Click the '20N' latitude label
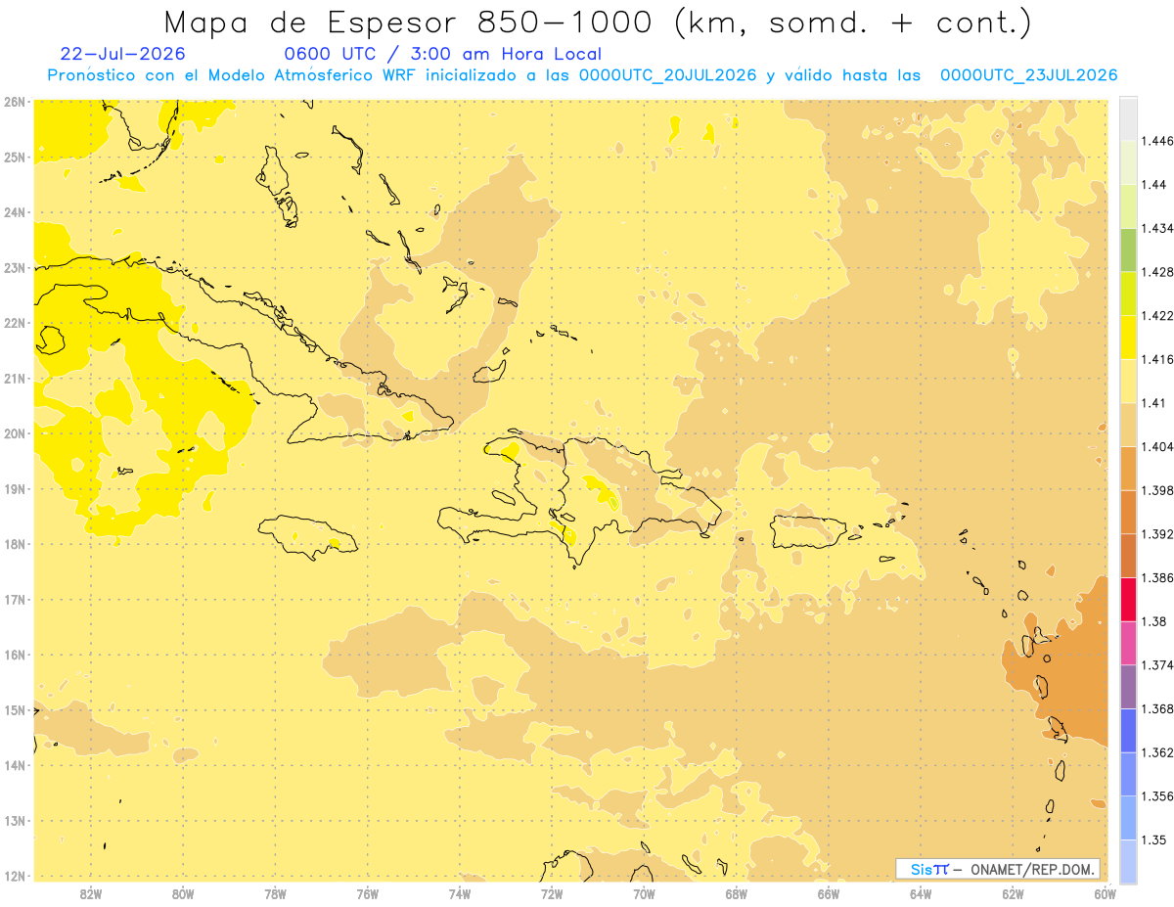The height and width of the screenshot is (907, 1174). (x=14, y=433)
